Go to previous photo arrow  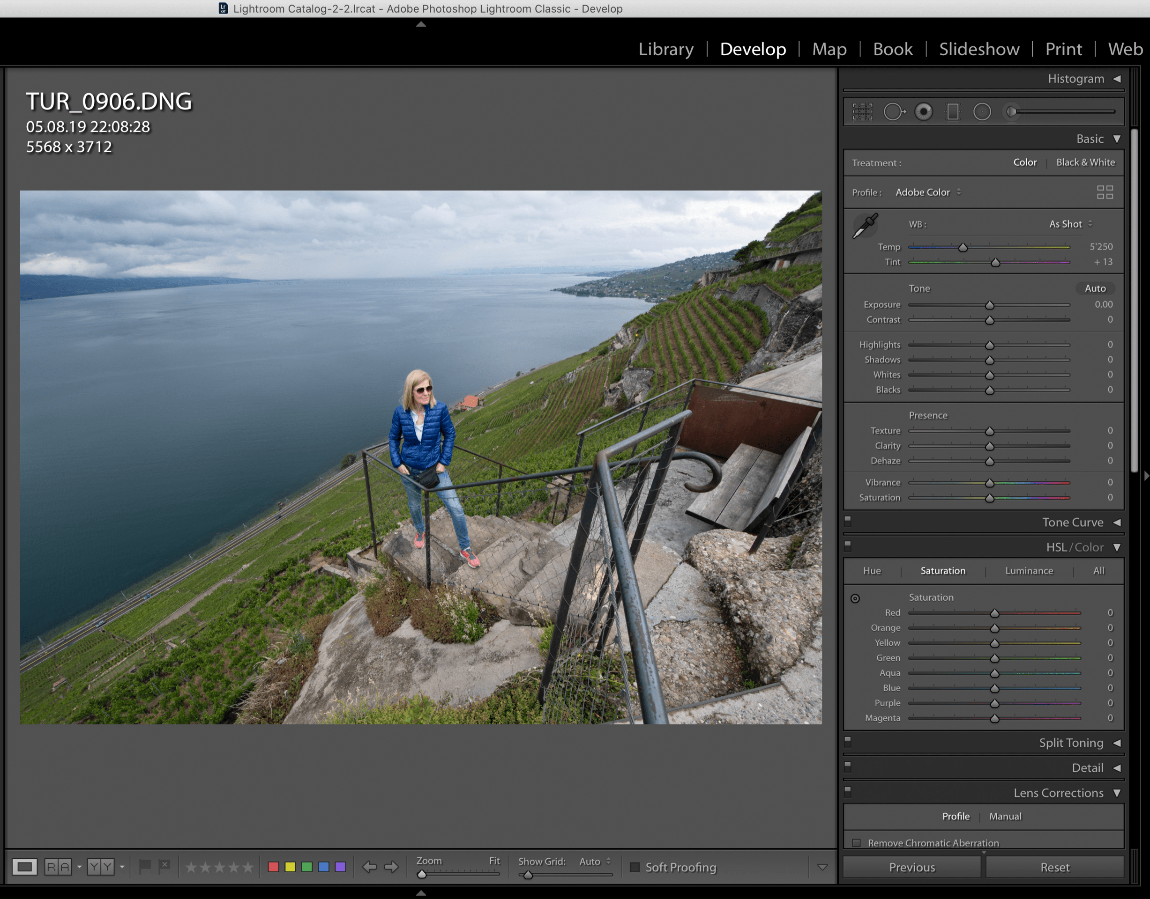click(369, 867)
